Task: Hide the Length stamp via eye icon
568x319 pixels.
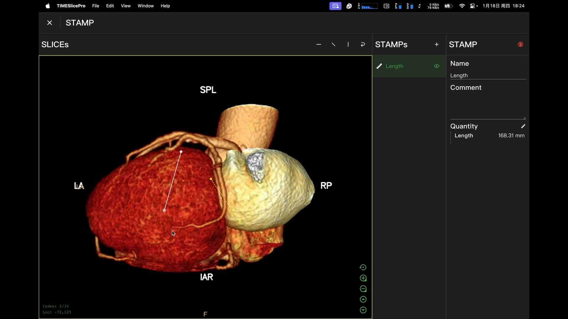Action: click(436, 66)
